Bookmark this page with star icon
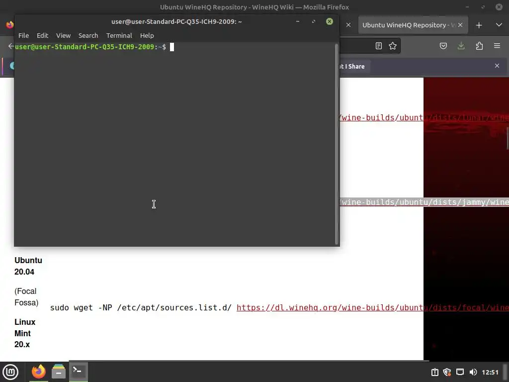This screenshot has height=382, width=509. click(393, 46)
